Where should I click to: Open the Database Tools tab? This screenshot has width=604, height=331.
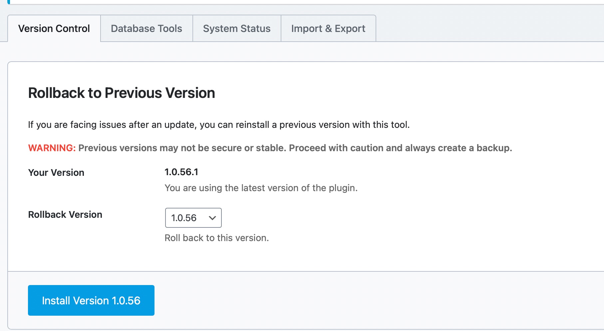147,28
